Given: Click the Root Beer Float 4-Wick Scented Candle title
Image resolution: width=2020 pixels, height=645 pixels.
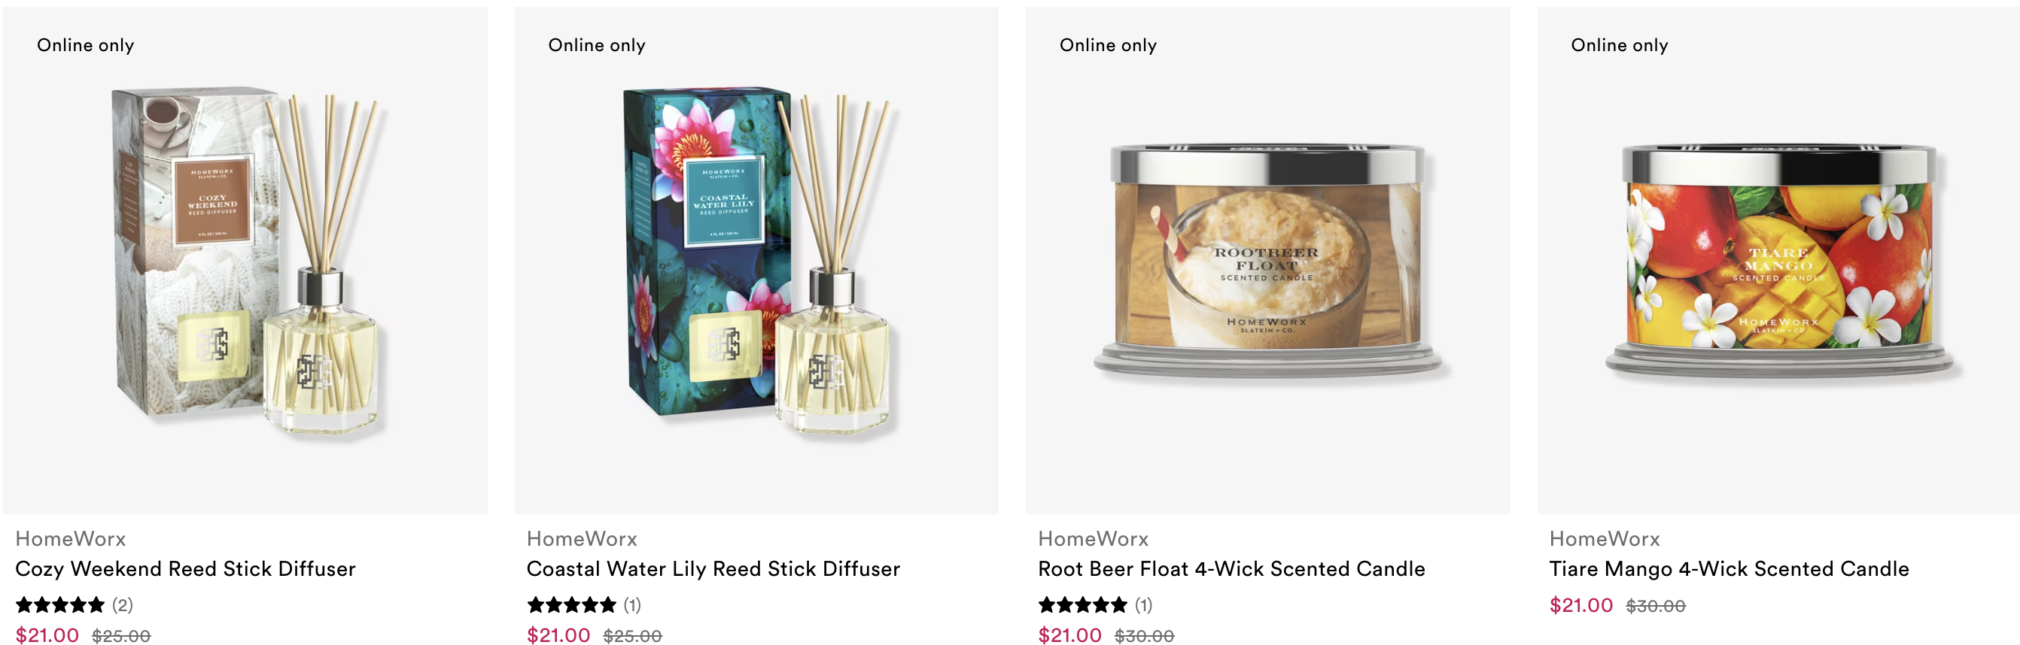Looking at the screenshot, I should (1231, 569).
